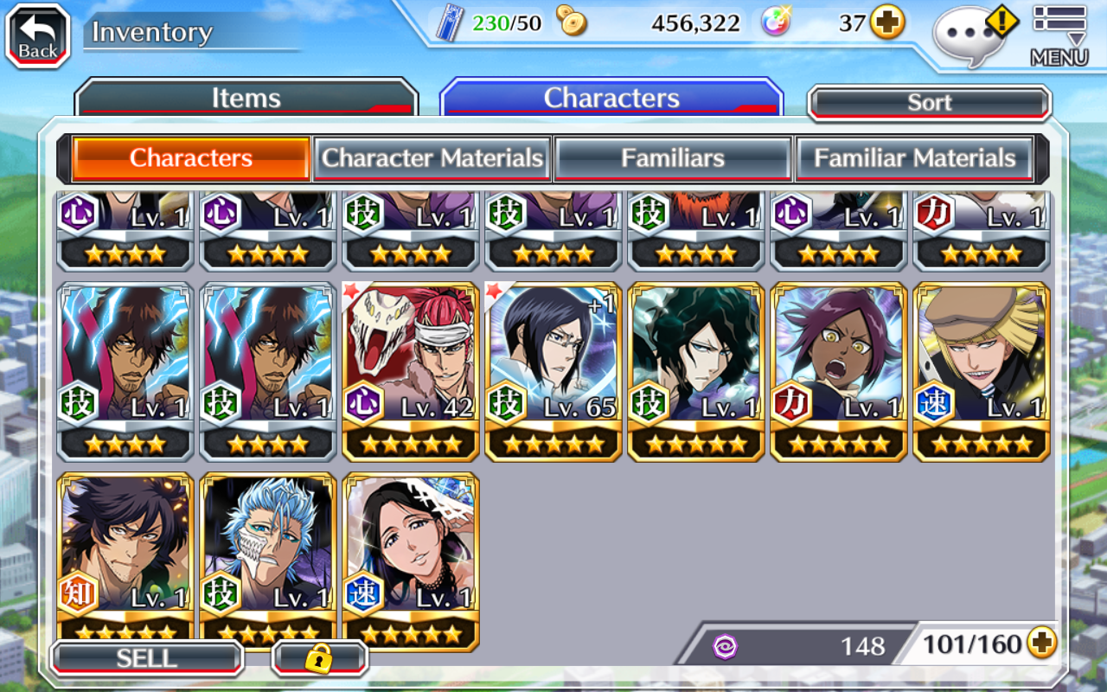Switch to the Items tab

click(246, 98)
